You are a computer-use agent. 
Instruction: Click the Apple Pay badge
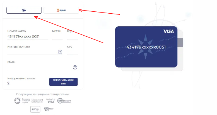35,109
